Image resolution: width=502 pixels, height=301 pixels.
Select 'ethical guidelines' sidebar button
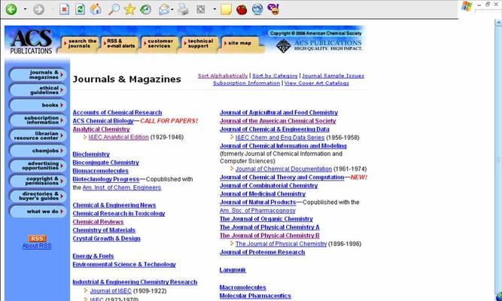coord(38,90)
